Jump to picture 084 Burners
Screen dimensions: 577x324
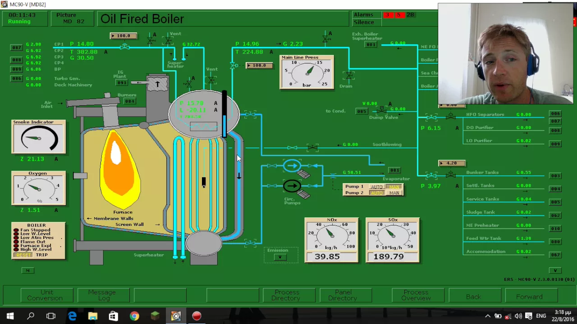pos(130,101)
